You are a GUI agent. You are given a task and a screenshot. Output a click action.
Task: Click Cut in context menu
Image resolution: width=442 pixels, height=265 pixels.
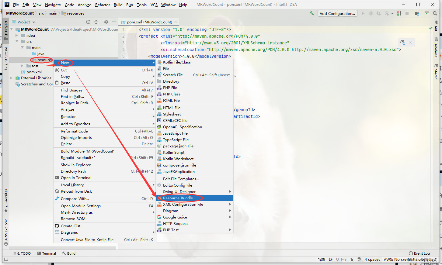[104, 70]
